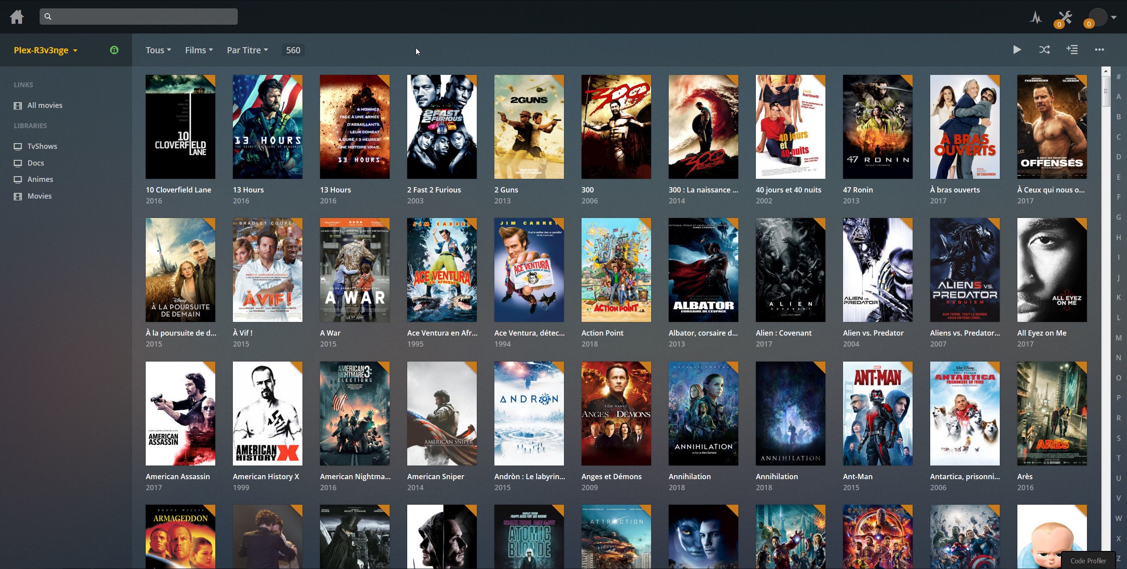Click the green lock icon beside server name
This screenshot has height=569, width=1127.
pyautogui.click(x=114, y=50)
